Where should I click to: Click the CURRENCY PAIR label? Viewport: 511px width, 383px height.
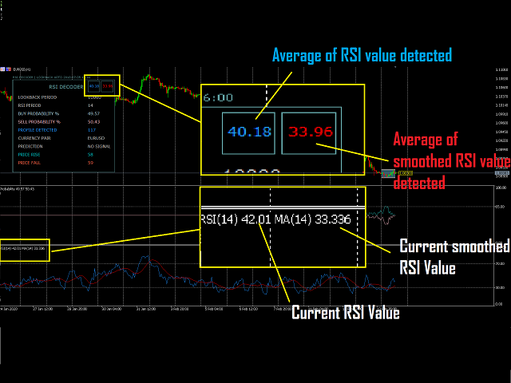click(34, 138)
